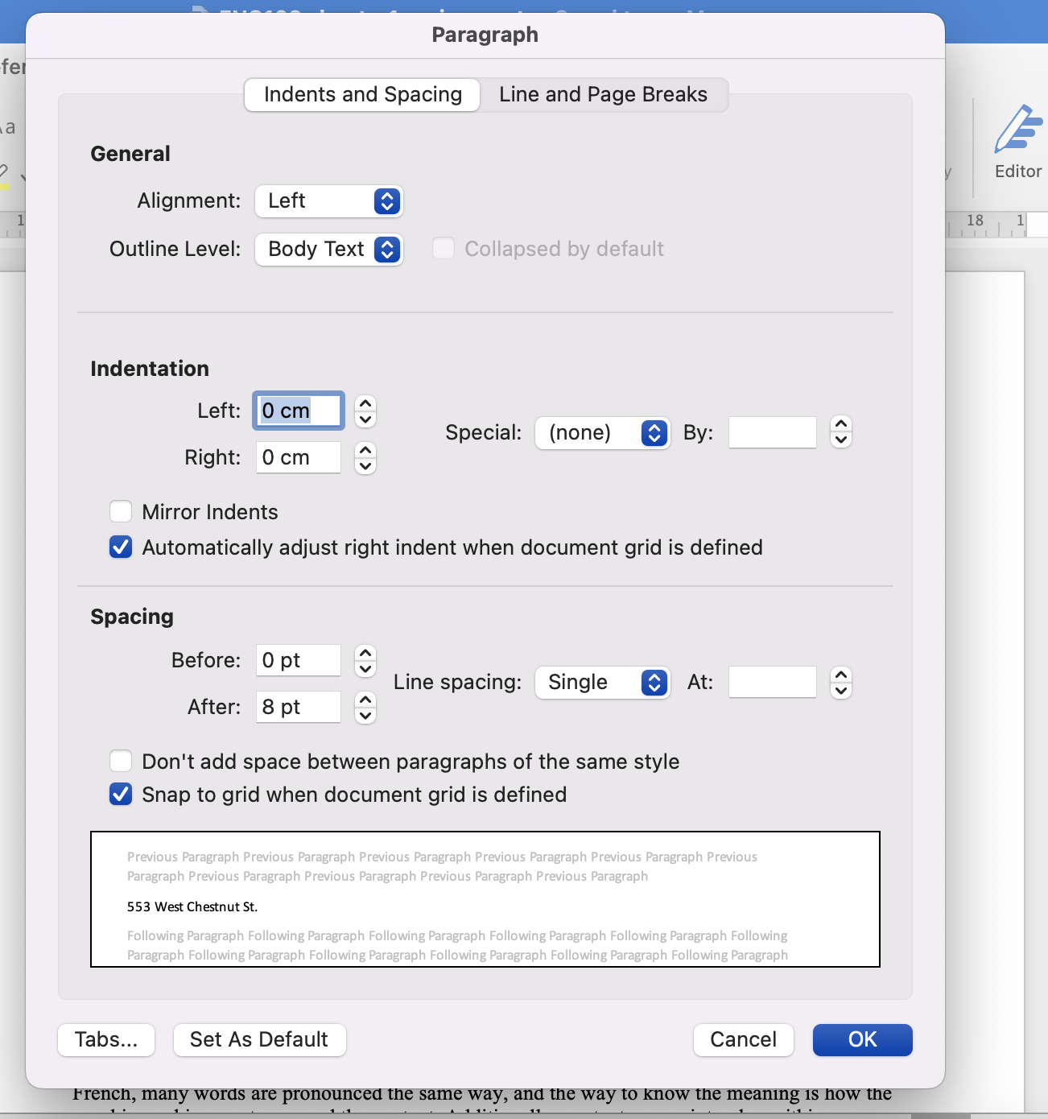Decrease line spacing At value stepper
Image resolution: width=1048 pixels, height=1119 pixels.
pos(841,691)
